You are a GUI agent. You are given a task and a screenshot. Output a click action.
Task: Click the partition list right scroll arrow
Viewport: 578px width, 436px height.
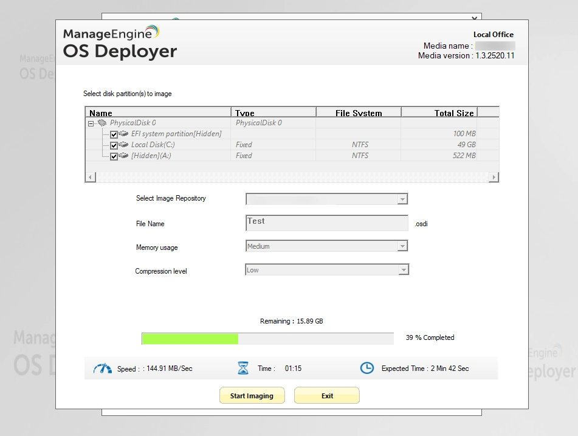click(x=494, y=178)
